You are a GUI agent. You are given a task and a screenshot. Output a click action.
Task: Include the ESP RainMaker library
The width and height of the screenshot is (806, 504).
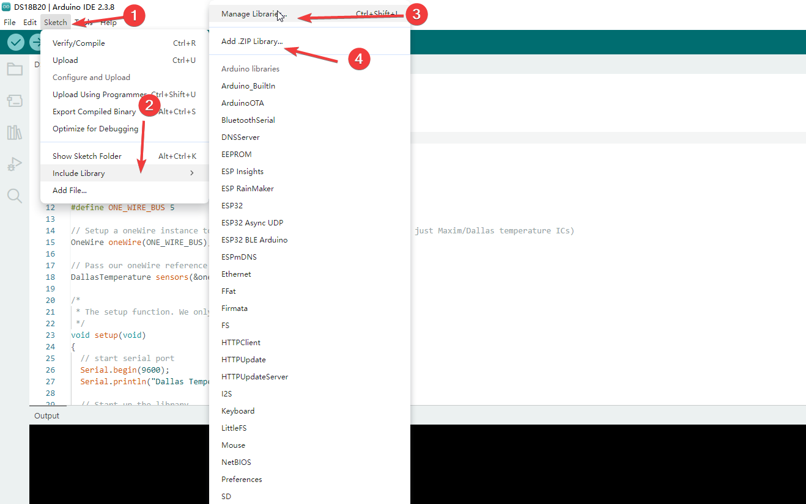(309, 189)
